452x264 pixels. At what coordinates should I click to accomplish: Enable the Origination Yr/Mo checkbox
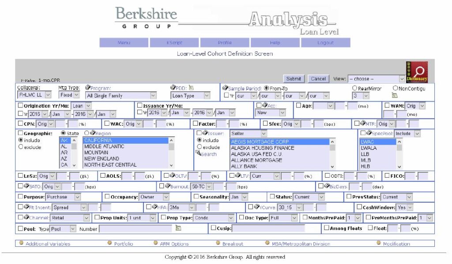tap(20, 105)
